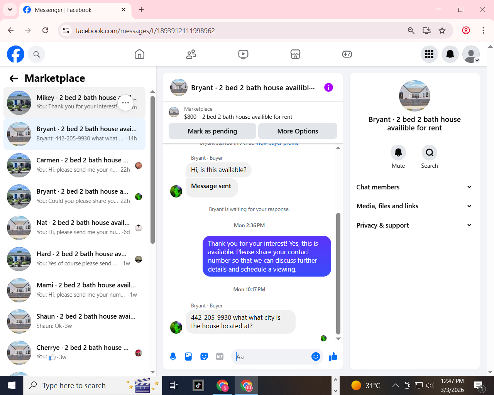The height and width of the screenshot is (395, 494).
Task: Open the $800 Marketplace listing banner
Action: 253,113
